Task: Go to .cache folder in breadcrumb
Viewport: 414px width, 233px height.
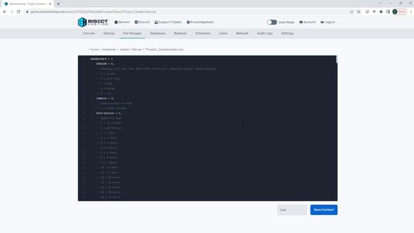Action: pyautogui.click(x=124, y=49)
